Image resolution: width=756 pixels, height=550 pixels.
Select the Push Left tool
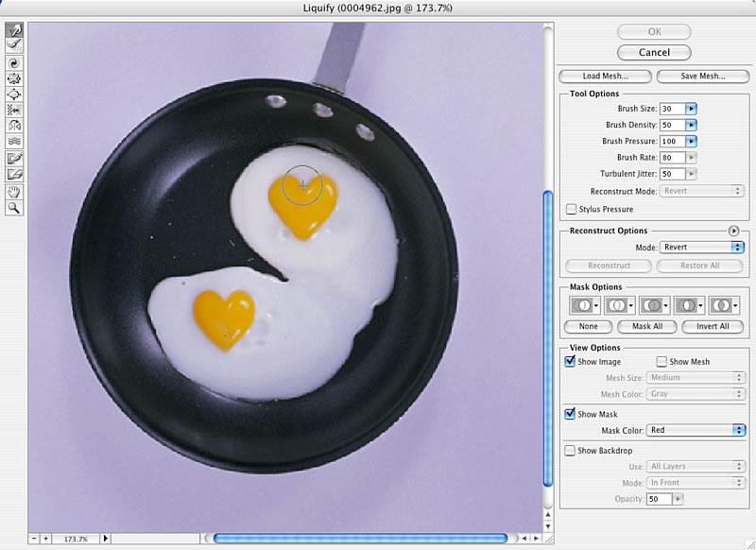pyautogui.click(x=14, y=110)
